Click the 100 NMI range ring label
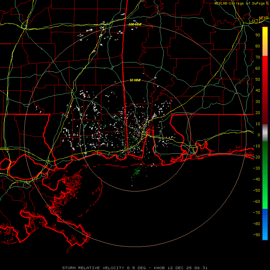This screenshot has width=270, height=270. click(x=135, y=24)
